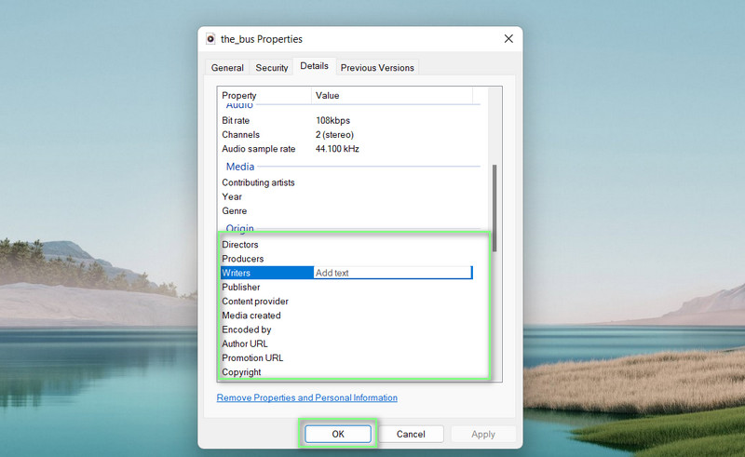This screenshot has height=457, width=745.
Task: Open Remove Properties and Personal Information link
Action: [307, 398]
